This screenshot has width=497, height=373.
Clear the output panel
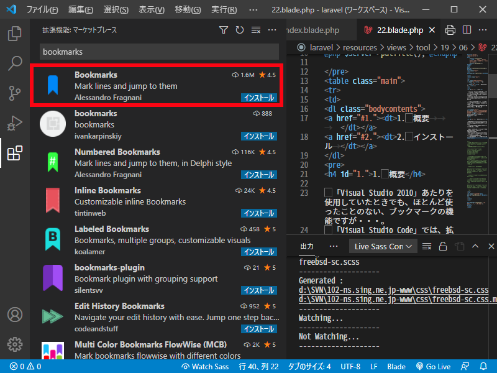(427, 246)
